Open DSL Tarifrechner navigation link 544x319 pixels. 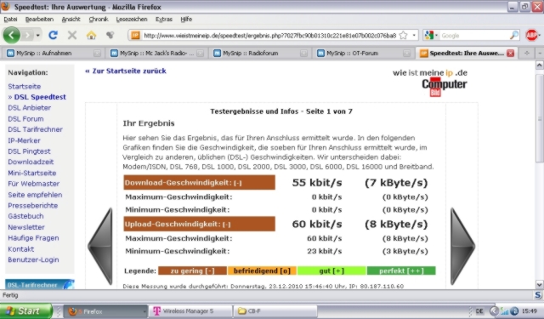coord(35,129)
